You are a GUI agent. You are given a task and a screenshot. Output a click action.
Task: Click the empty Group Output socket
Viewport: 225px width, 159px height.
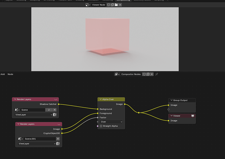169,109
